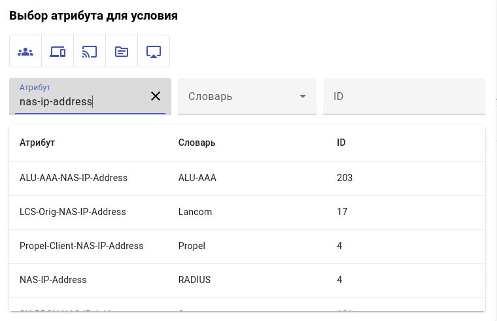
Task: Select the LCS-Orig-NAS-IP-Address attribute row
Action: click(73, 212)
